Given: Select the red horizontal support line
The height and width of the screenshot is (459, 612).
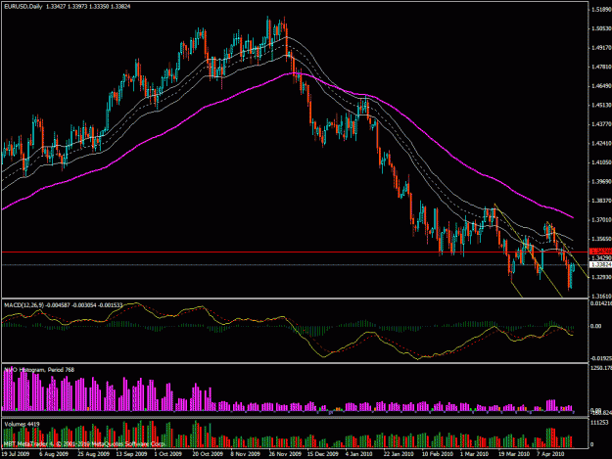Looking at the screenshot, I should (295, 252).
